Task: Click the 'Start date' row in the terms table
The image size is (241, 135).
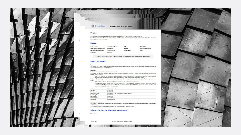Action: click(x=123, y=90)
